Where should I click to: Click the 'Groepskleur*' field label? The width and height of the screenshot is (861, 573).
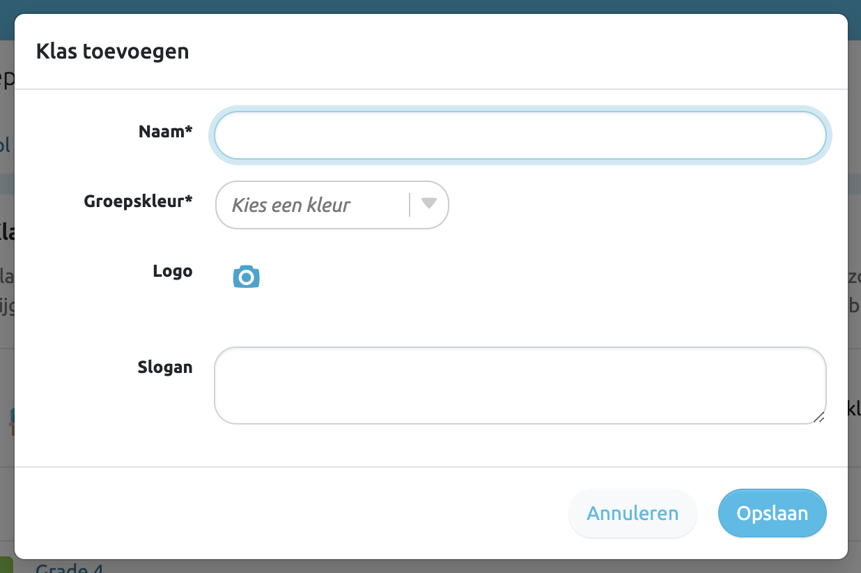138,201
